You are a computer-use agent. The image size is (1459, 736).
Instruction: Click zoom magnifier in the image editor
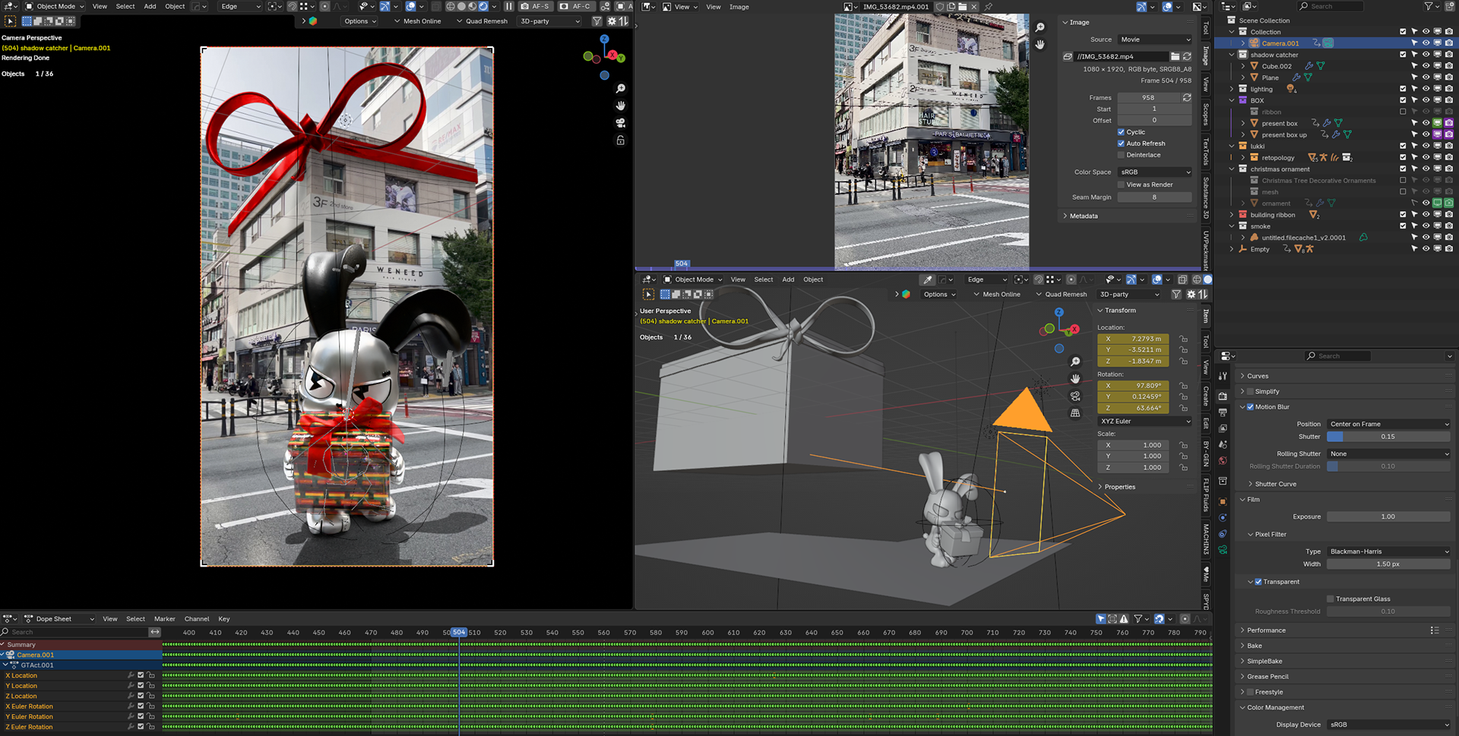[1040, 27]
